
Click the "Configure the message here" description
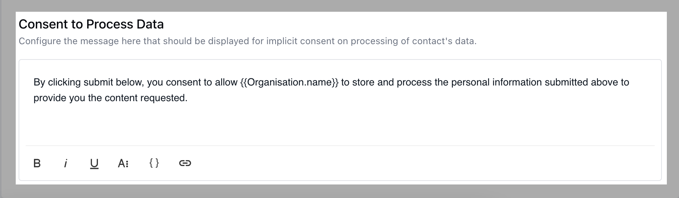tap(247, 41)
